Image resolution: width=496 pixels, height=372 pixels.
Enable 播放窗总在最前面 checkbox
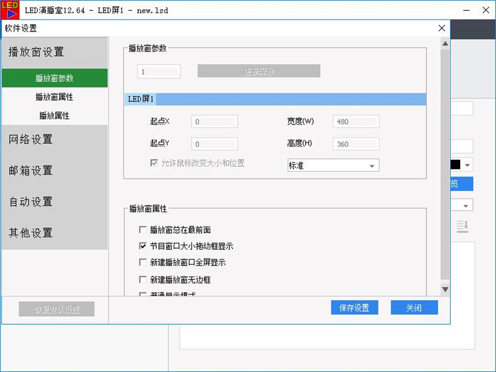coord(143,230)
